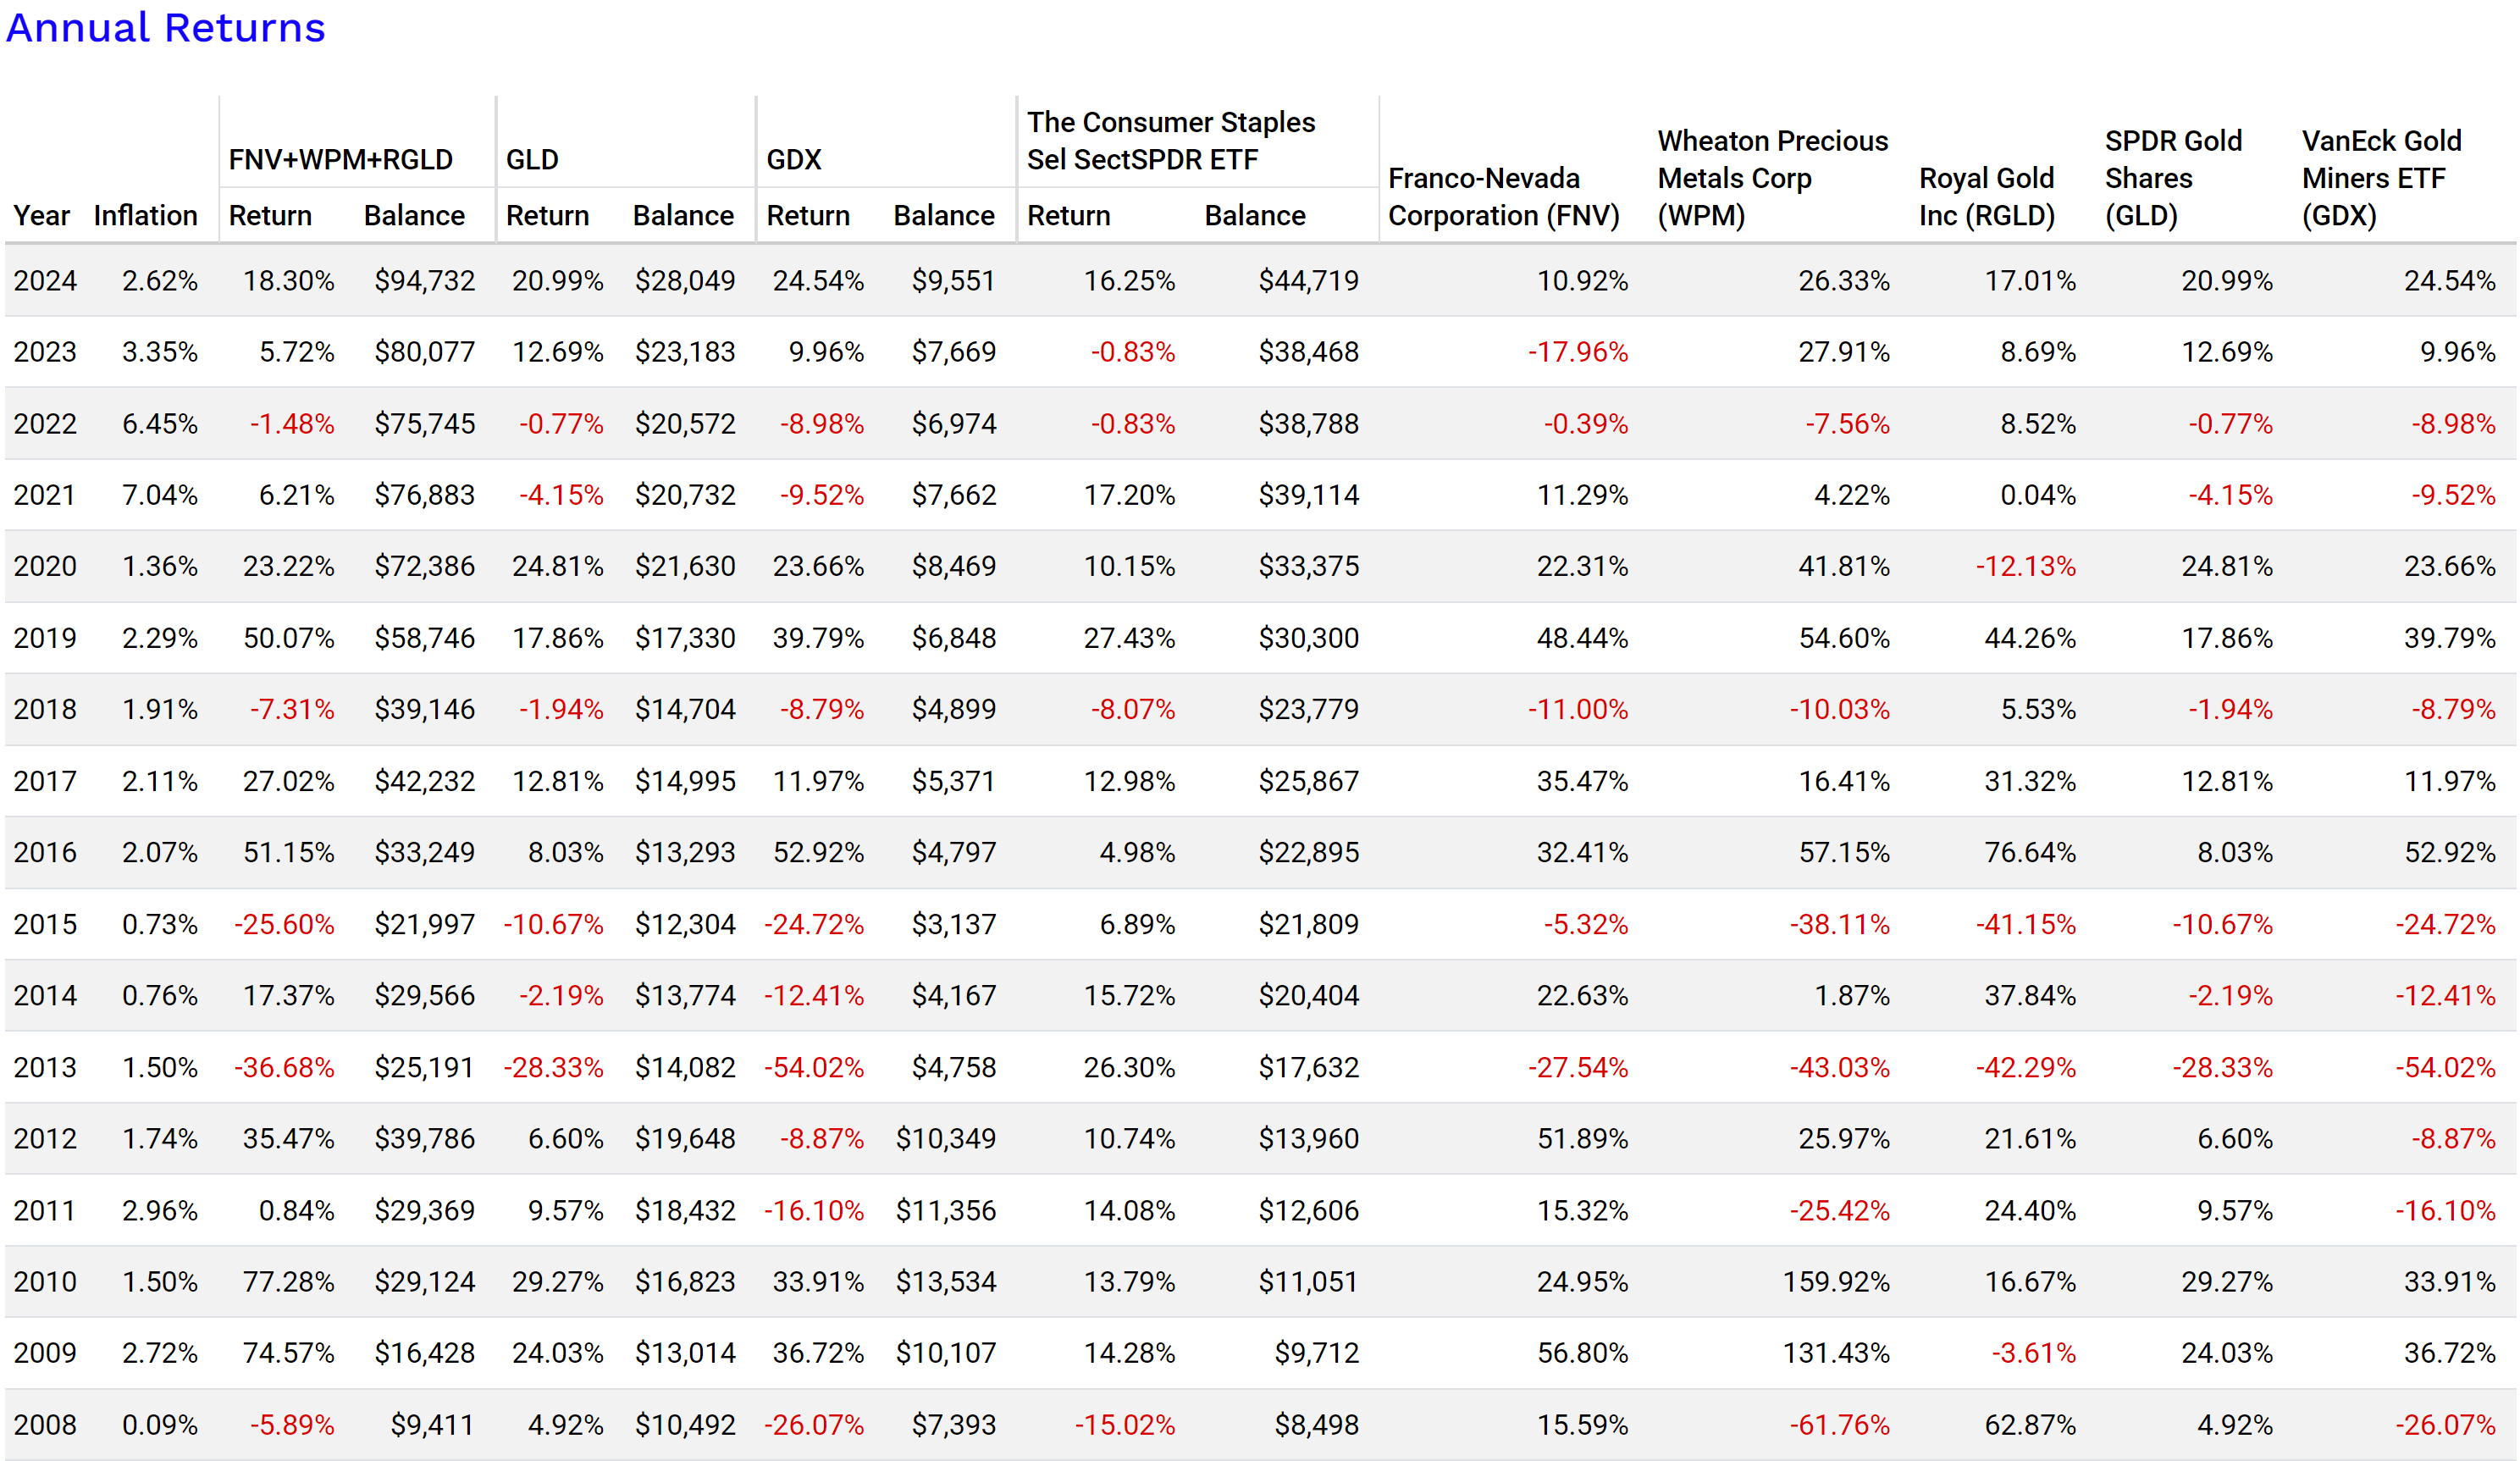Click the Consumer Staples Sel SectSPDR ETF header
Image resolution: width=2520 pixels, height=1461 pixels.
(x=1170, y=140)
